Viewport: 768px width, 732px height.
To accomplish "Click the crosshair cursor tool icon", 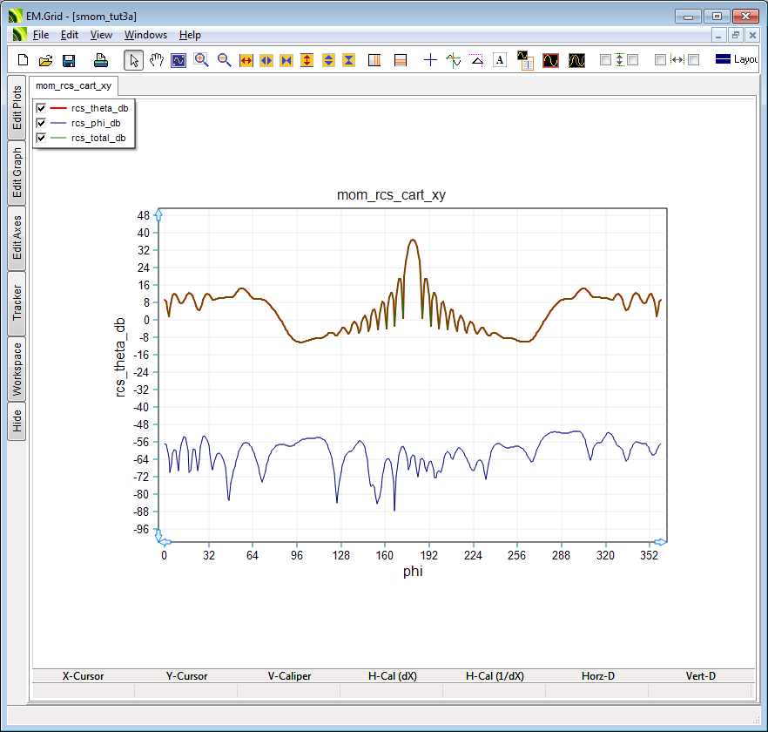I will coord(430,60).
